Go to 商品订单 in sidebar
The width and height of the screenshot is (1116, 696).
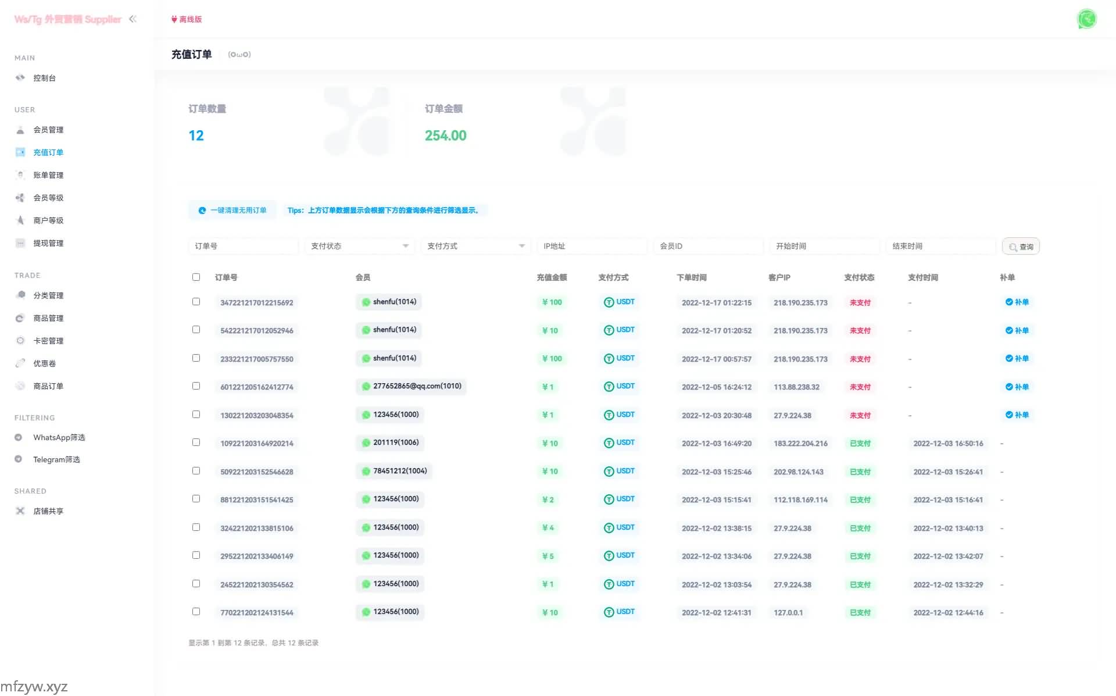48,386
